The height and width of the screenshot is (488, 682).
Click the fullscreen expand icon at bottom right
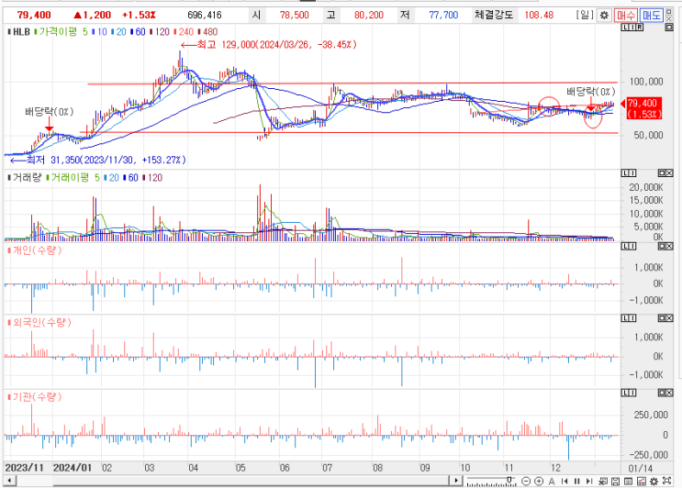pyautogui.click(x=666, y=481)
